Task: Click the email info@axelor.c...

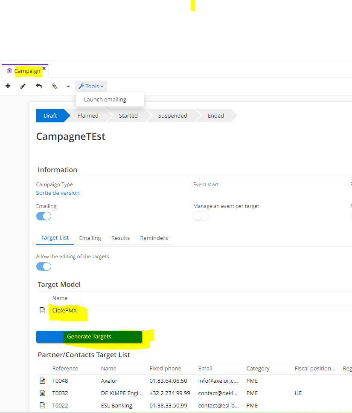Action: (x=218, y=381)
